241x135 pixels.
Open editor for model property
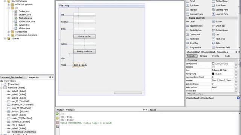(236, 81)
